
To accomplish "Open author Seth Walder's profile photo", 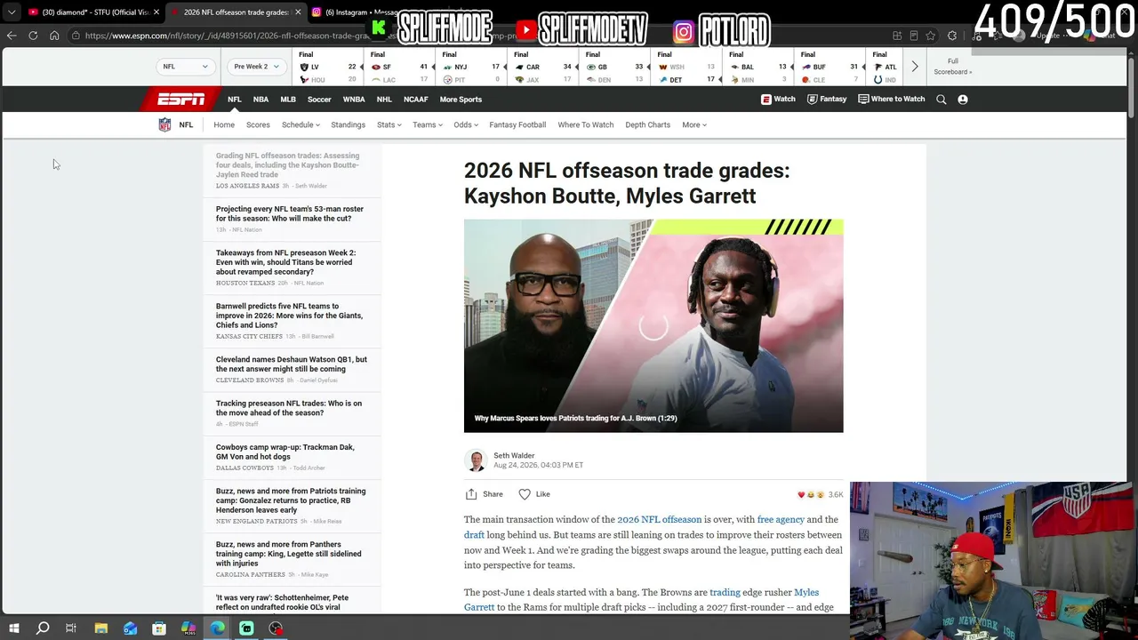I will (x=477, y=460).
